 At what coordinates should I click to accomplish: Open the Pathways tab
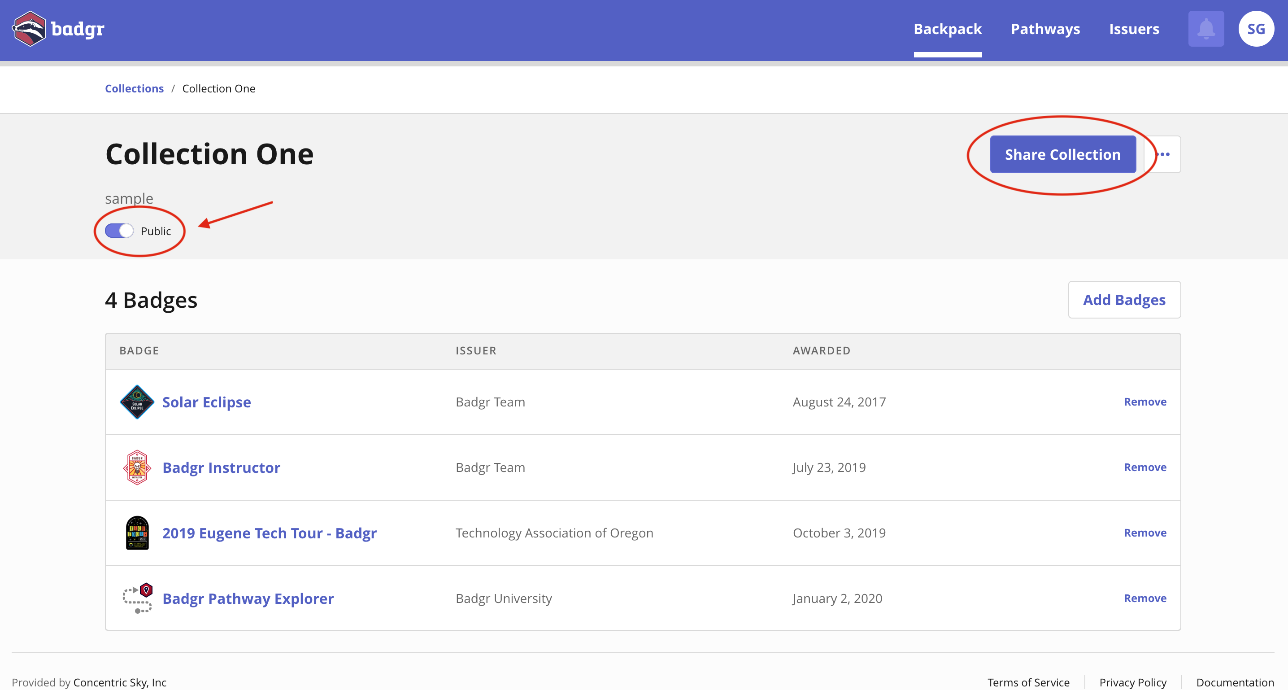coord(1045,29)
